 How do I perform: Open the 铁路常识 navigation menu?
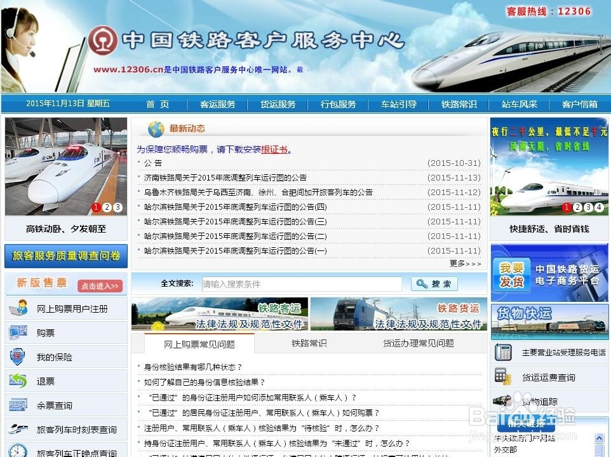tap(459, 104)
